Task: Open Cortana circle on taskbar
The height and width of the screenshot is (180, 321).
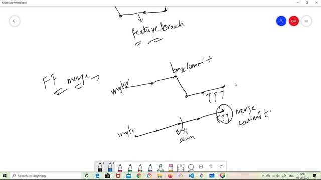Action: tap(87, 176)
